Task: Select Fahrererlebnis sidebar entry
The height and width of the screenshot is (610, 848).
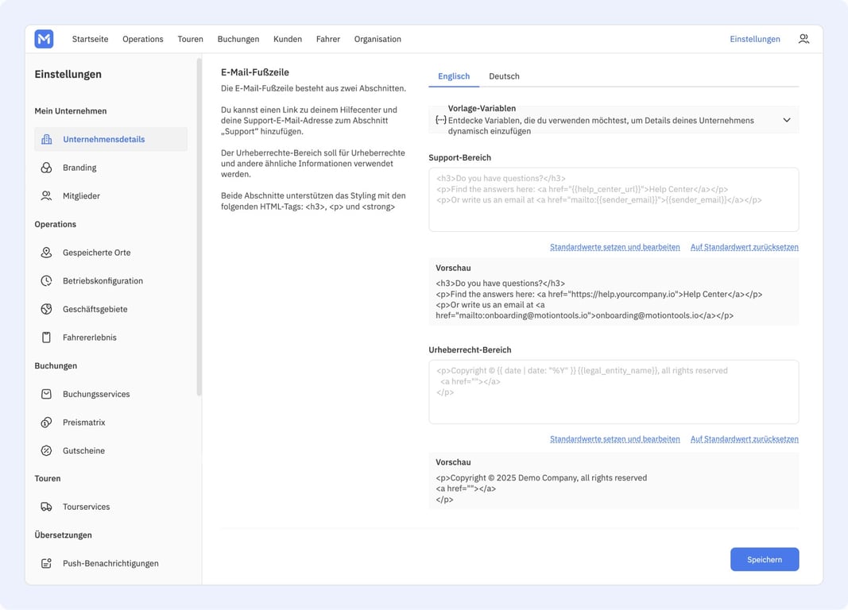Action: pos(110,337)
